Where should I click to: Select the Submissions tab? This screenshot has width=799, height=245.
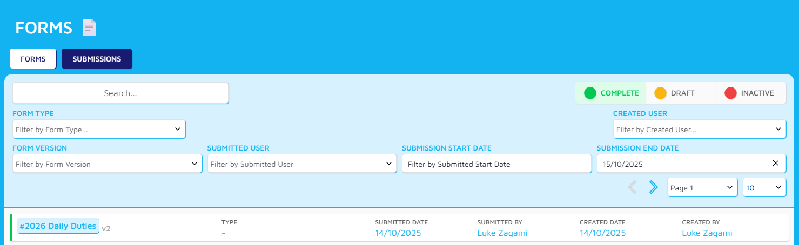coord(97,59)
